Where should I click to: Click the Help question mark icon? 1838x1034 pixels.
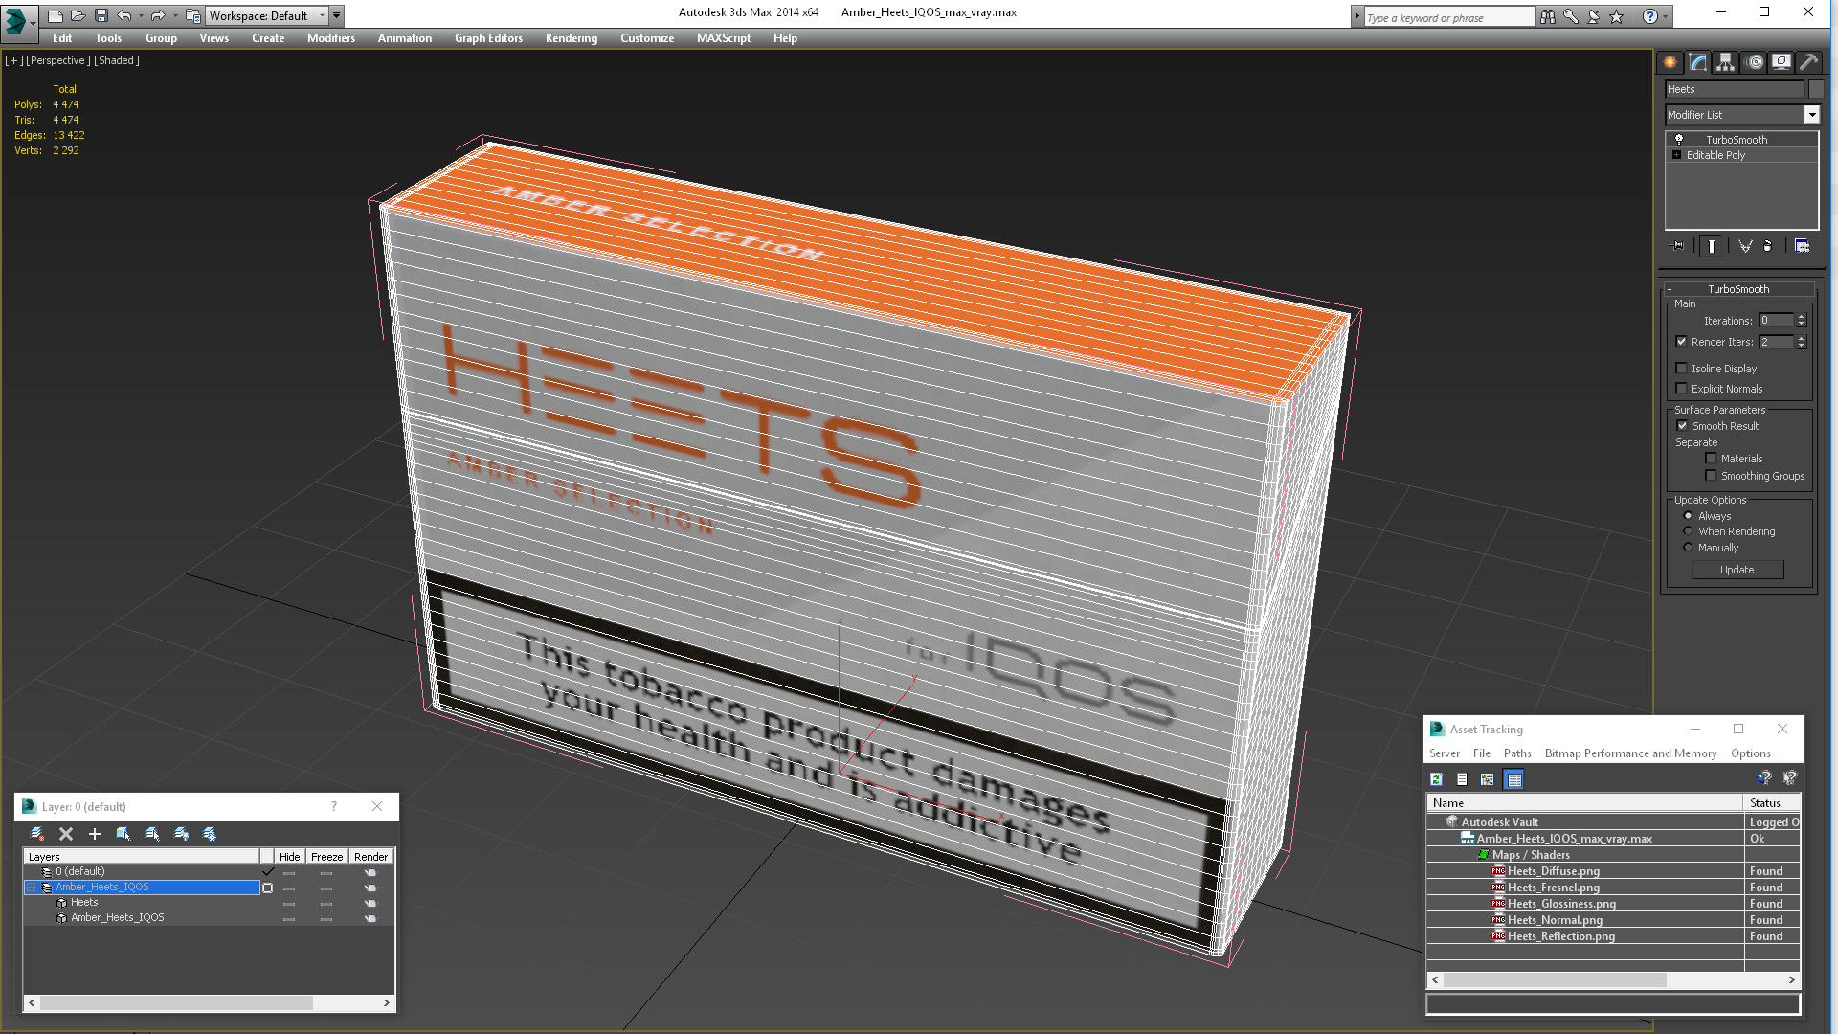pyautogui.click(x=1650, y=16)
